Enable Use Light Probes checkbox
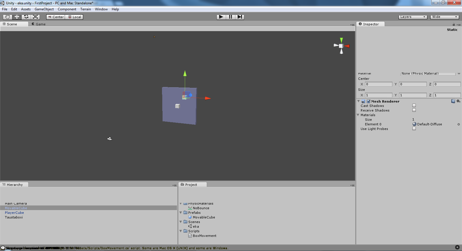The width and height of the screenshot is (462, 251). [x=414, y=129]
